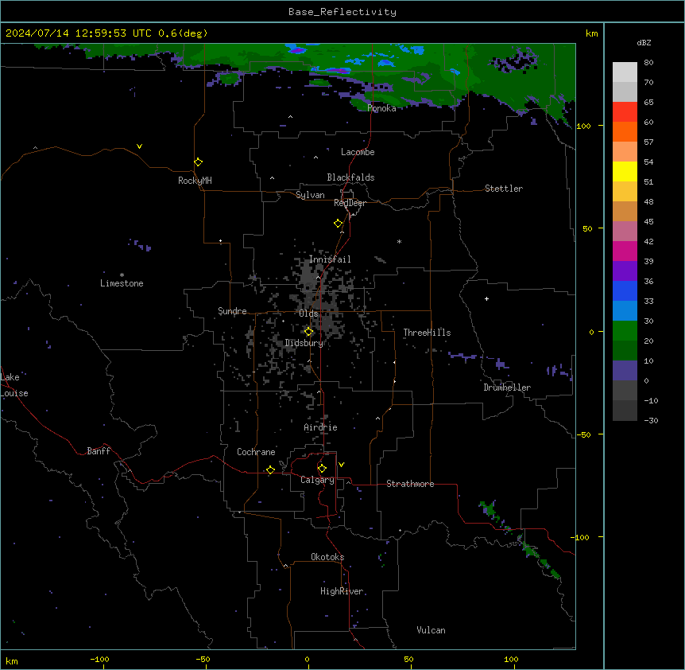Click the Airdrie city label

pos(320,427)
